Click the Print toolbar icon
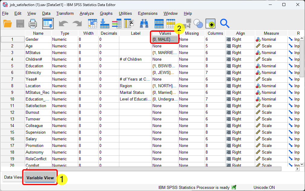305x191 pixels. [33, 24]
